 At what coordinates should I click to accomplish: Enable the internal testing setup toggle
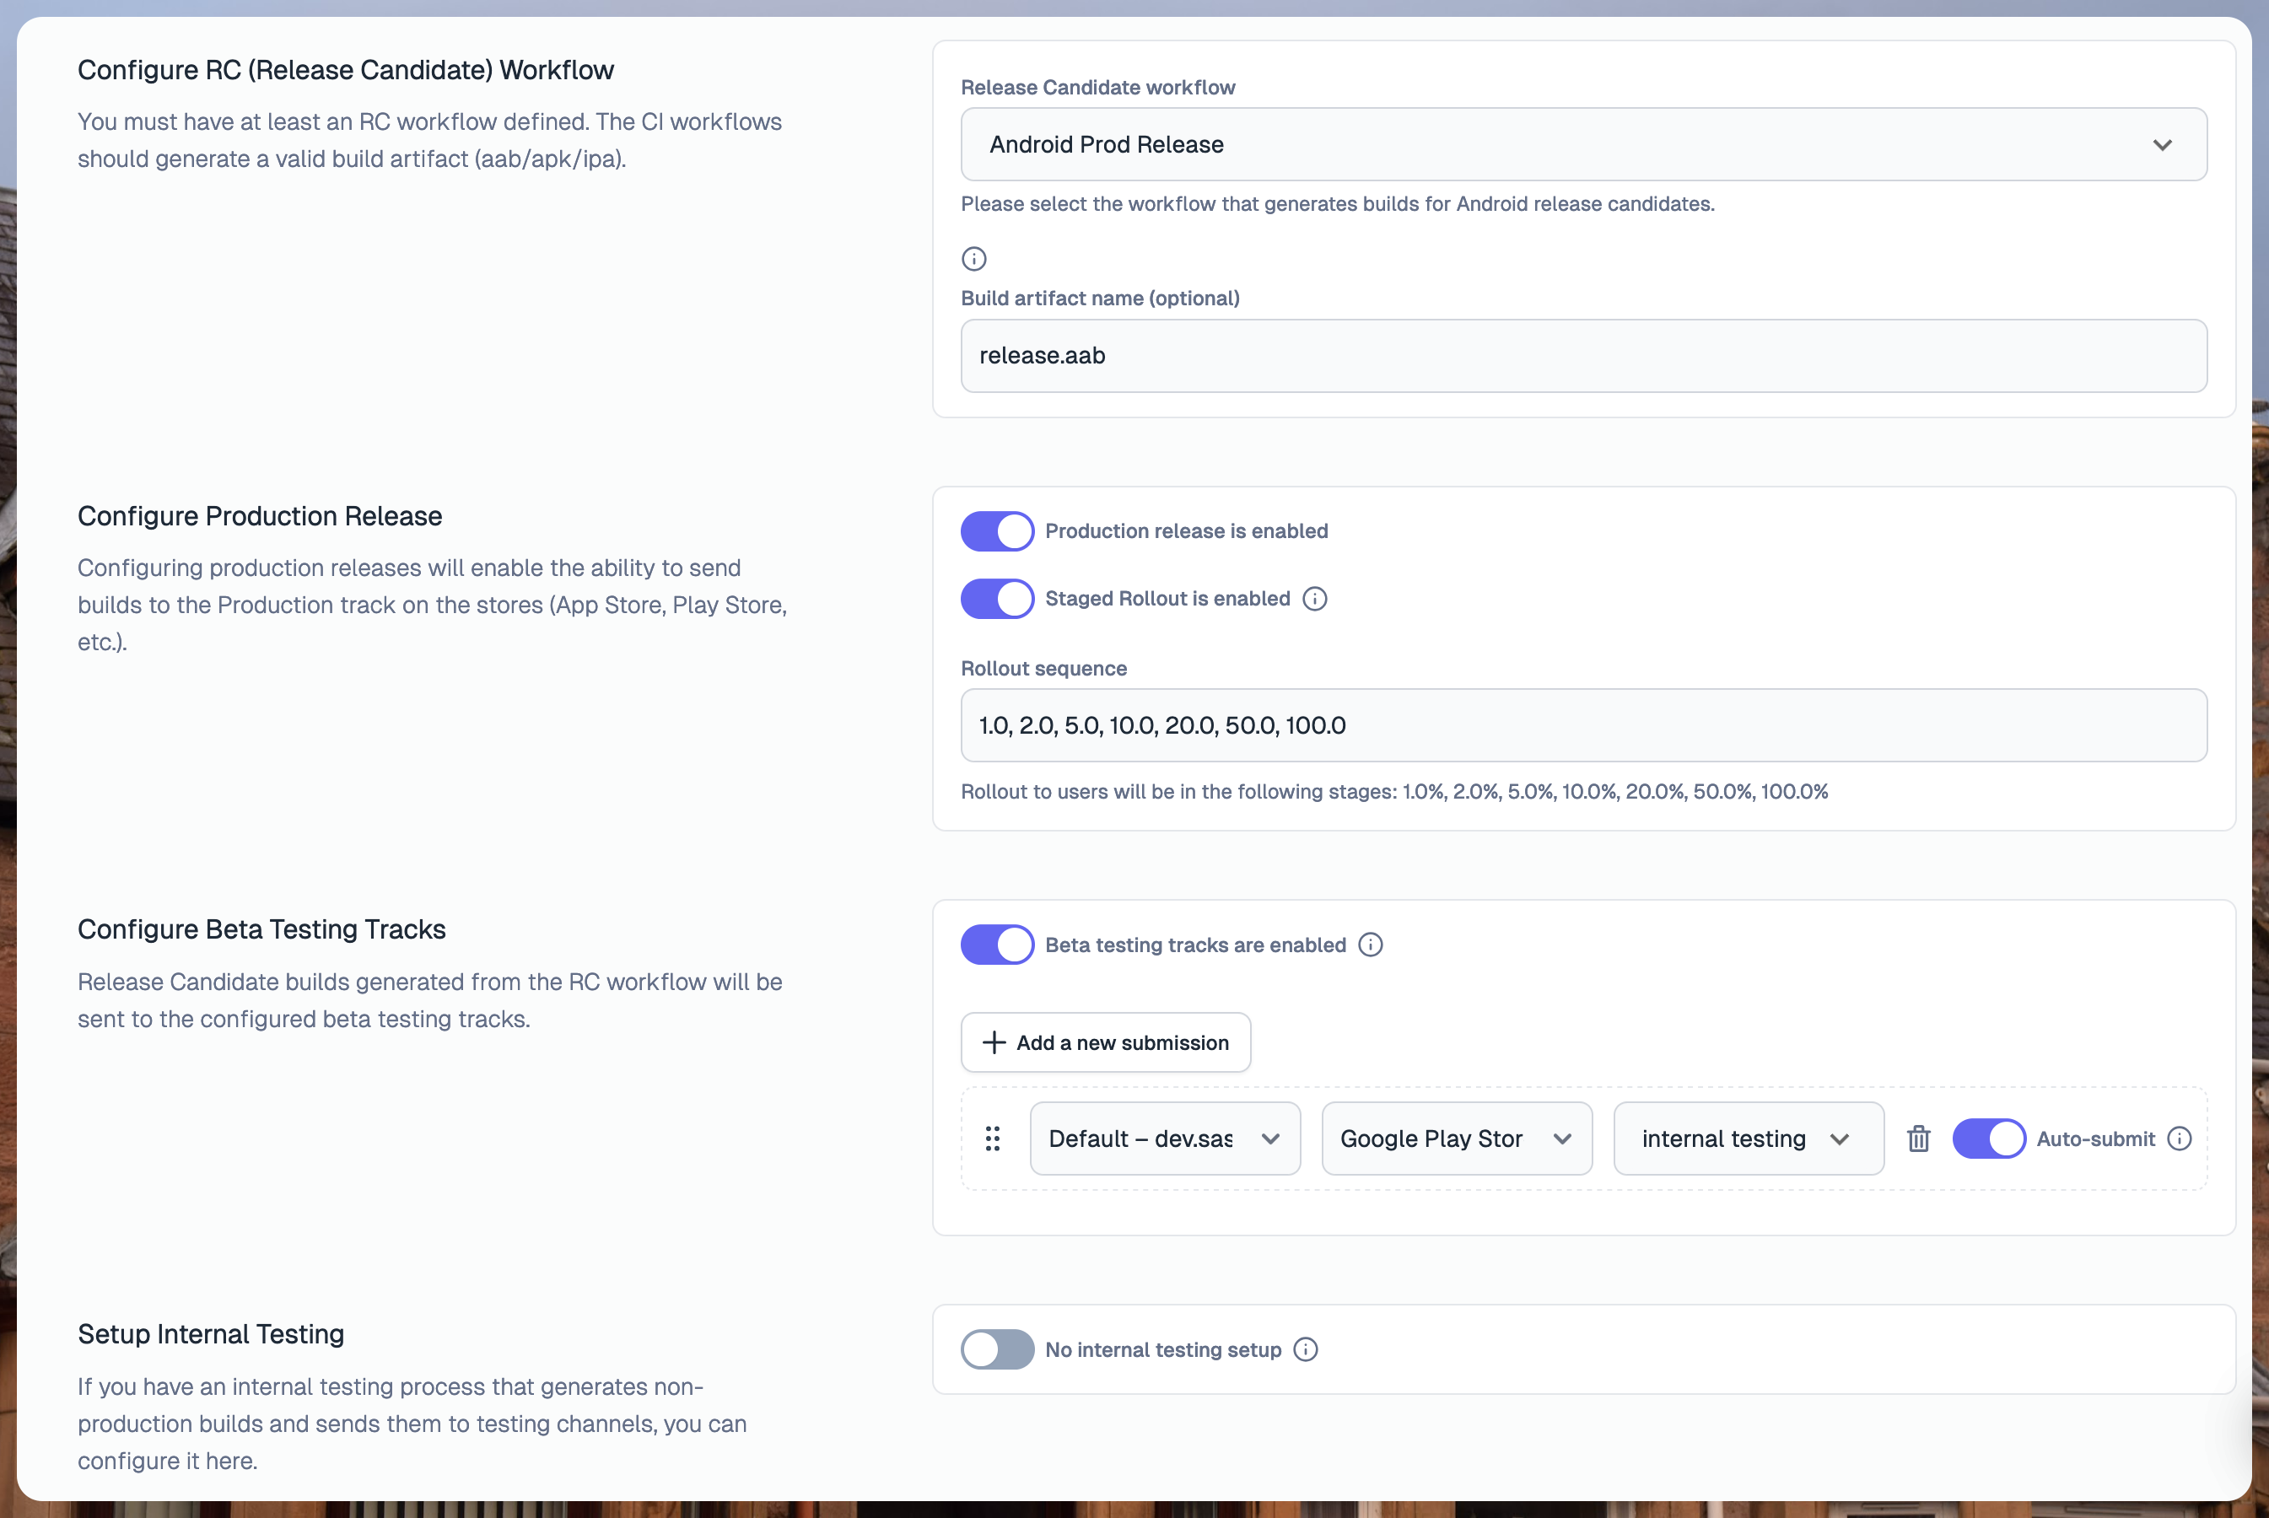[x=997, y=1349]
